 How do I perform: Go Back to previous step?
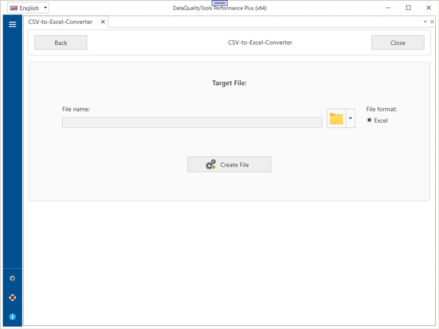(61, 43)
